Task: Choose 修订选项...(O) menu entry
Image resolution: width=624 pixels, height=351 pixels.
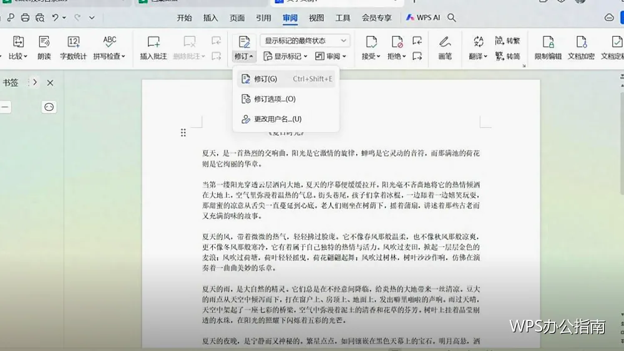Action: click(x=286, y=99)
